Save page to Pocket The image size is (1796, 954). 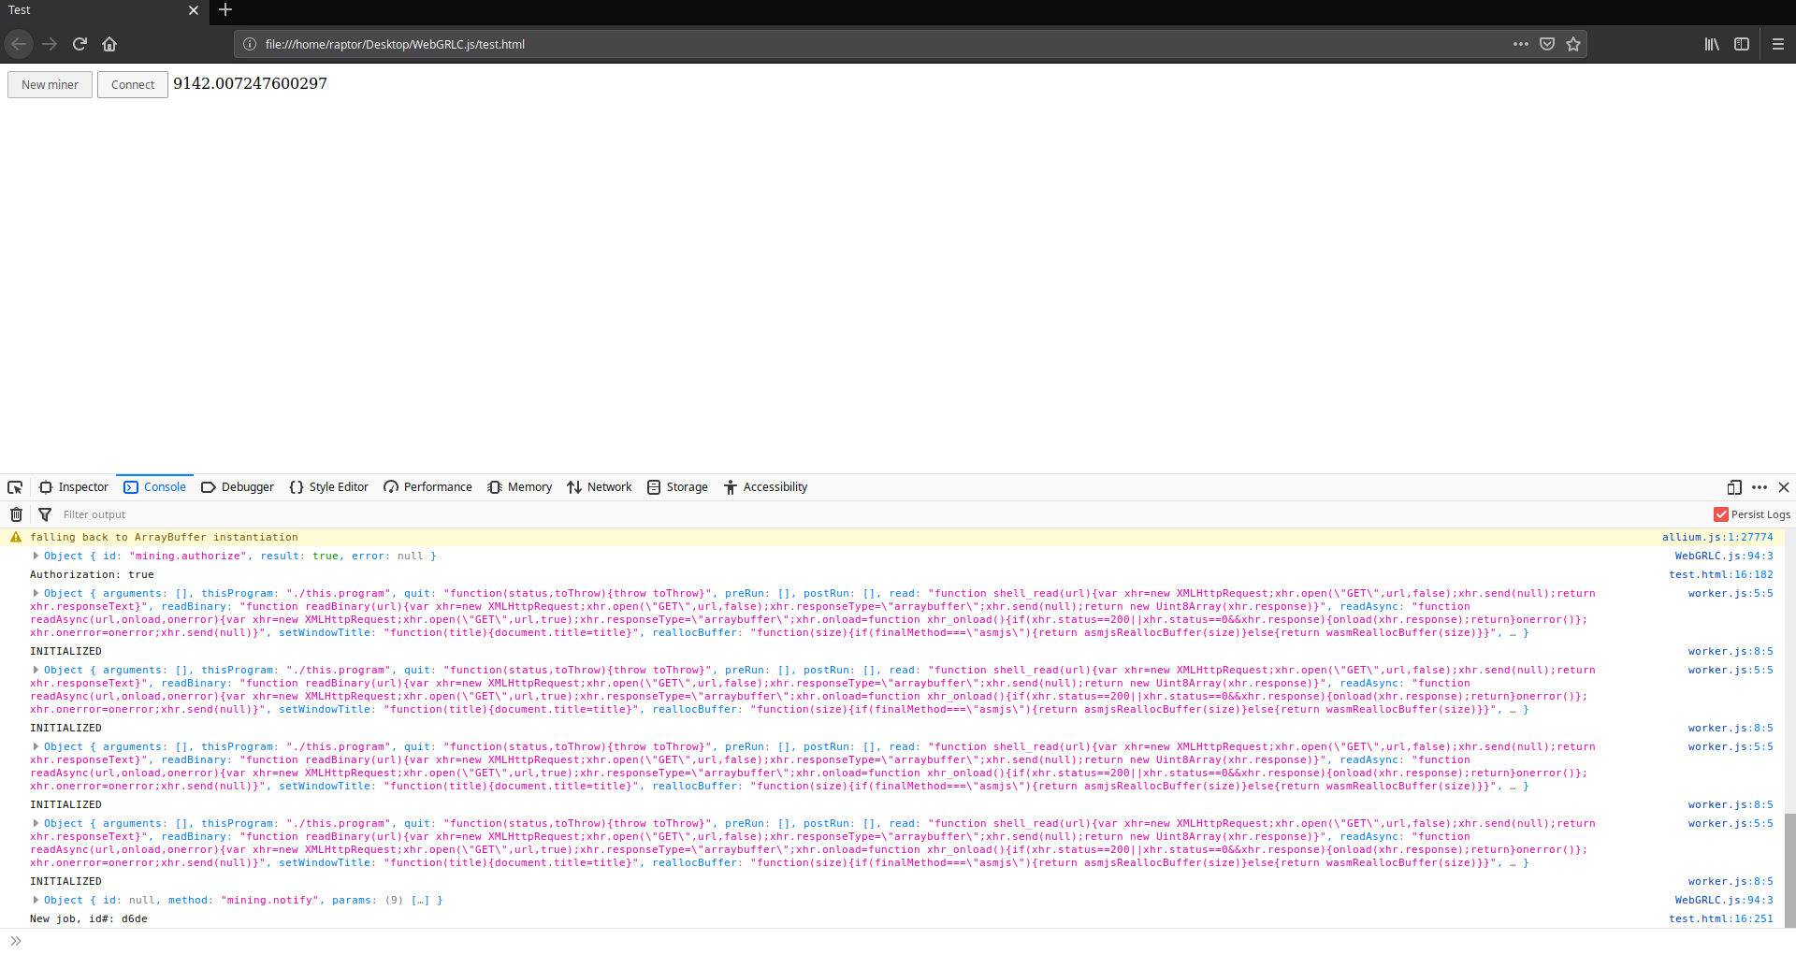(x=1547, y=44)
